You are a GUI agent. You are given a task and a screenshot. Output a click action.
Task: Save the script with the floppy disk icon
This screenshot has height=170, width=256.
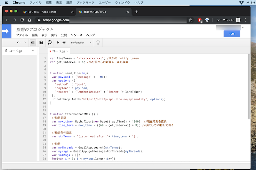41,42
